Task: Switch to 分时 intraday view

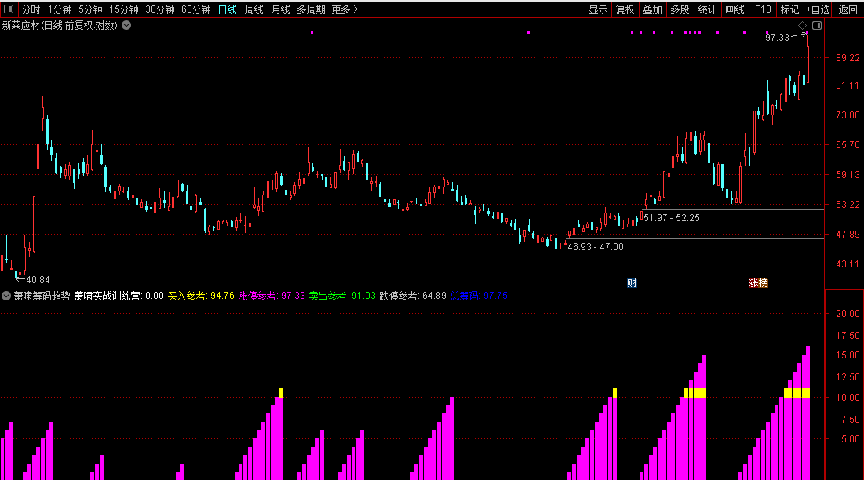Action: 31,9
